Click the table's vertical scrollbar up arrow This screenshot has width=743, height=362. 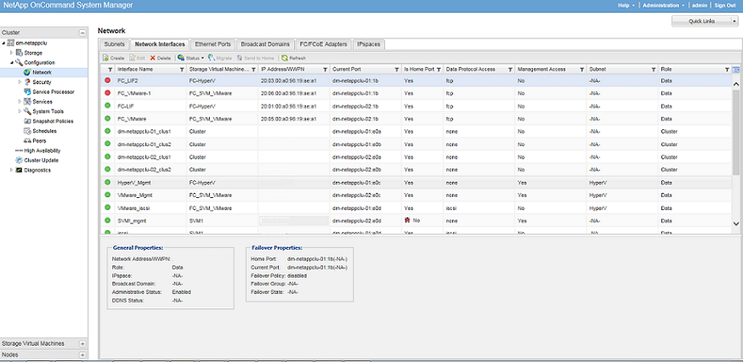click(736, 84)
